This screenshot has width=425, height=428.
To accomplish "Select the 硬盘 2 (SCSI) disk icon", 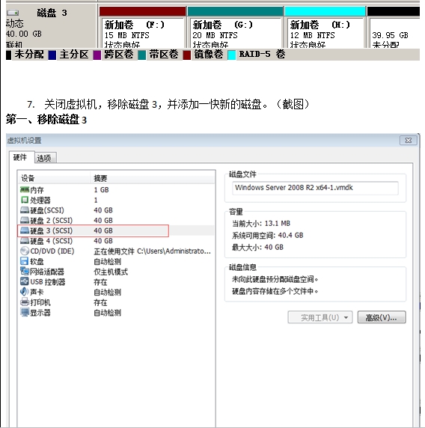I will 25,220.
